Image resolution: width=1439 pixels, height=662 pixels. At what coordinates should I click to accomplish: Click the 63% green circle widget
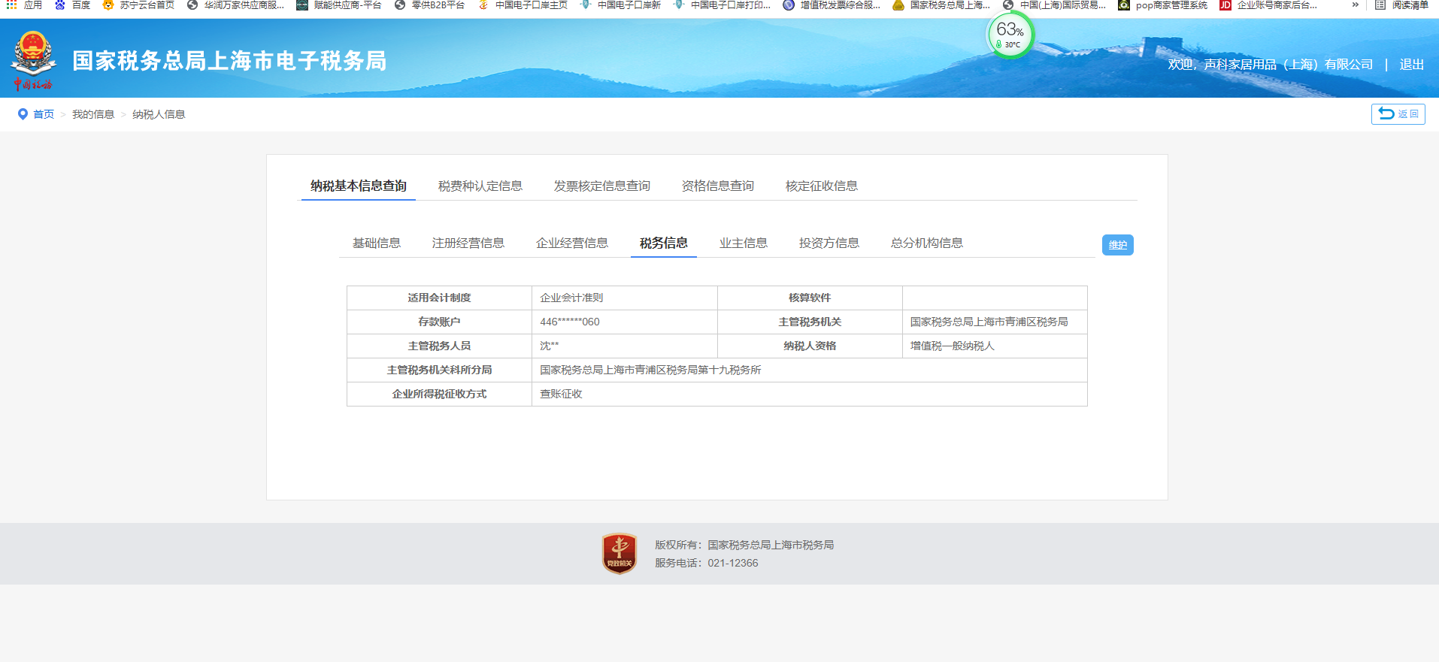tap(1010, 35)
